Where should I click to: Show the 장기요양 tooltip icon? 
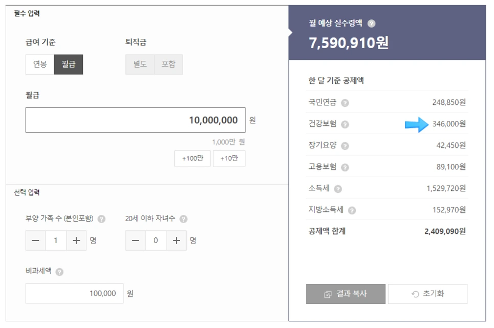(x=345, y=146)
